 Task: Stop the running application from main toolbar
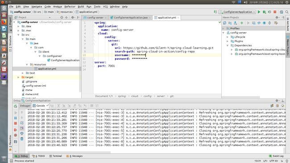pyautogui.click(x=275, y=12)
